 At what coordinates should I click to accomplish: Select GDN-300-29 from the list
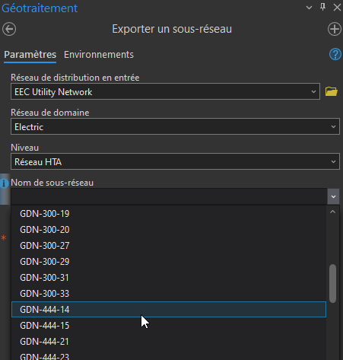pos(169,262)
